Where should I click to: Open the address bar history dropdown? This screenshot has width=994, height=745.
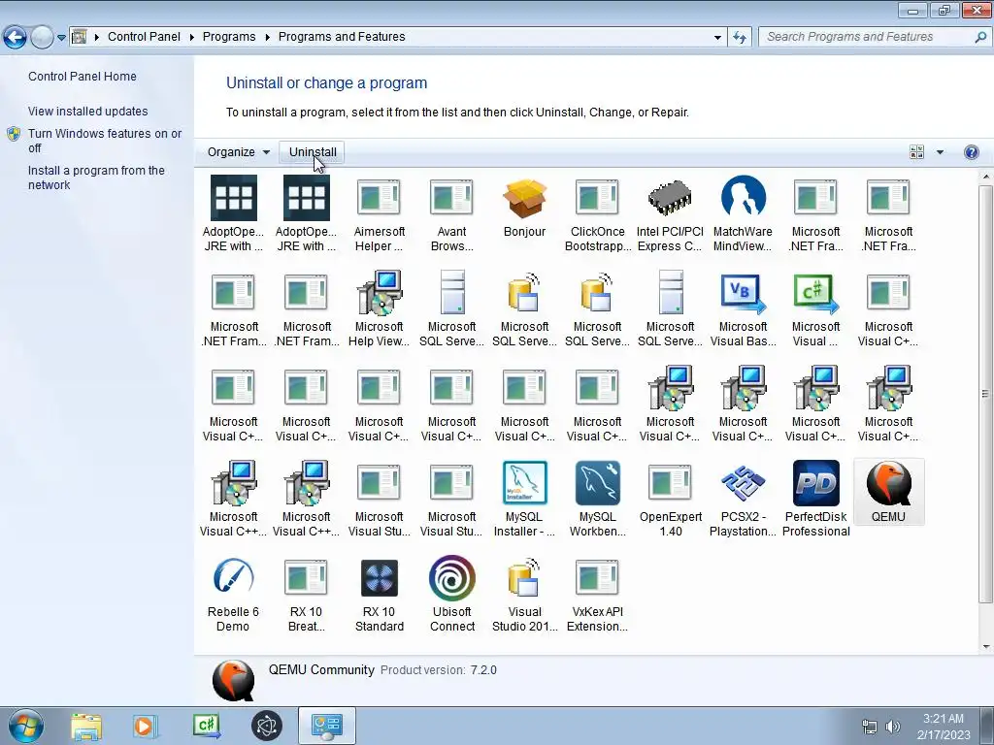click(717, 37)
